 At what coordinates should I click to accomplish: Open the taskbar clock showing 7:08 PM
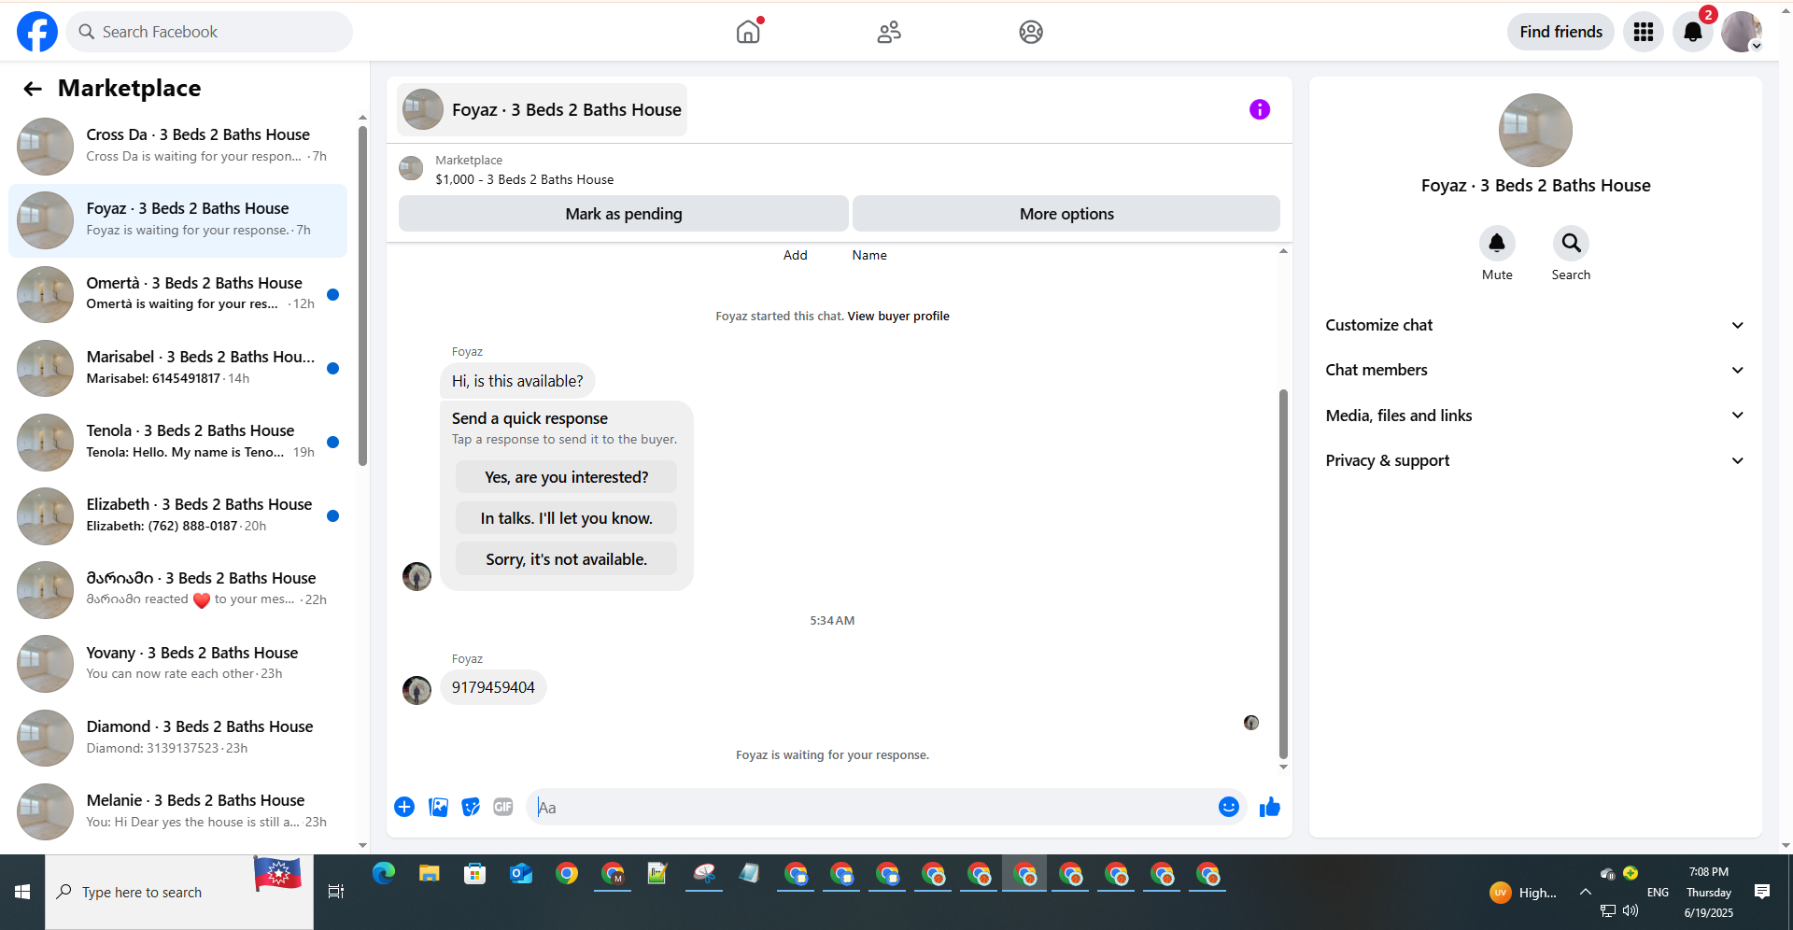(x=1708, y=892)
